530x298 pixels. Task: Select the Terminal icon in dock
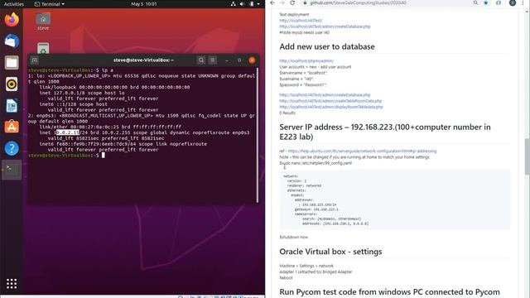(12, 170)
